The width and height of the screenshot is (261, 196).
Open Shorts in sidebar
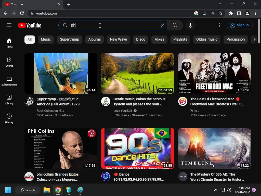(x=9, y=62)
